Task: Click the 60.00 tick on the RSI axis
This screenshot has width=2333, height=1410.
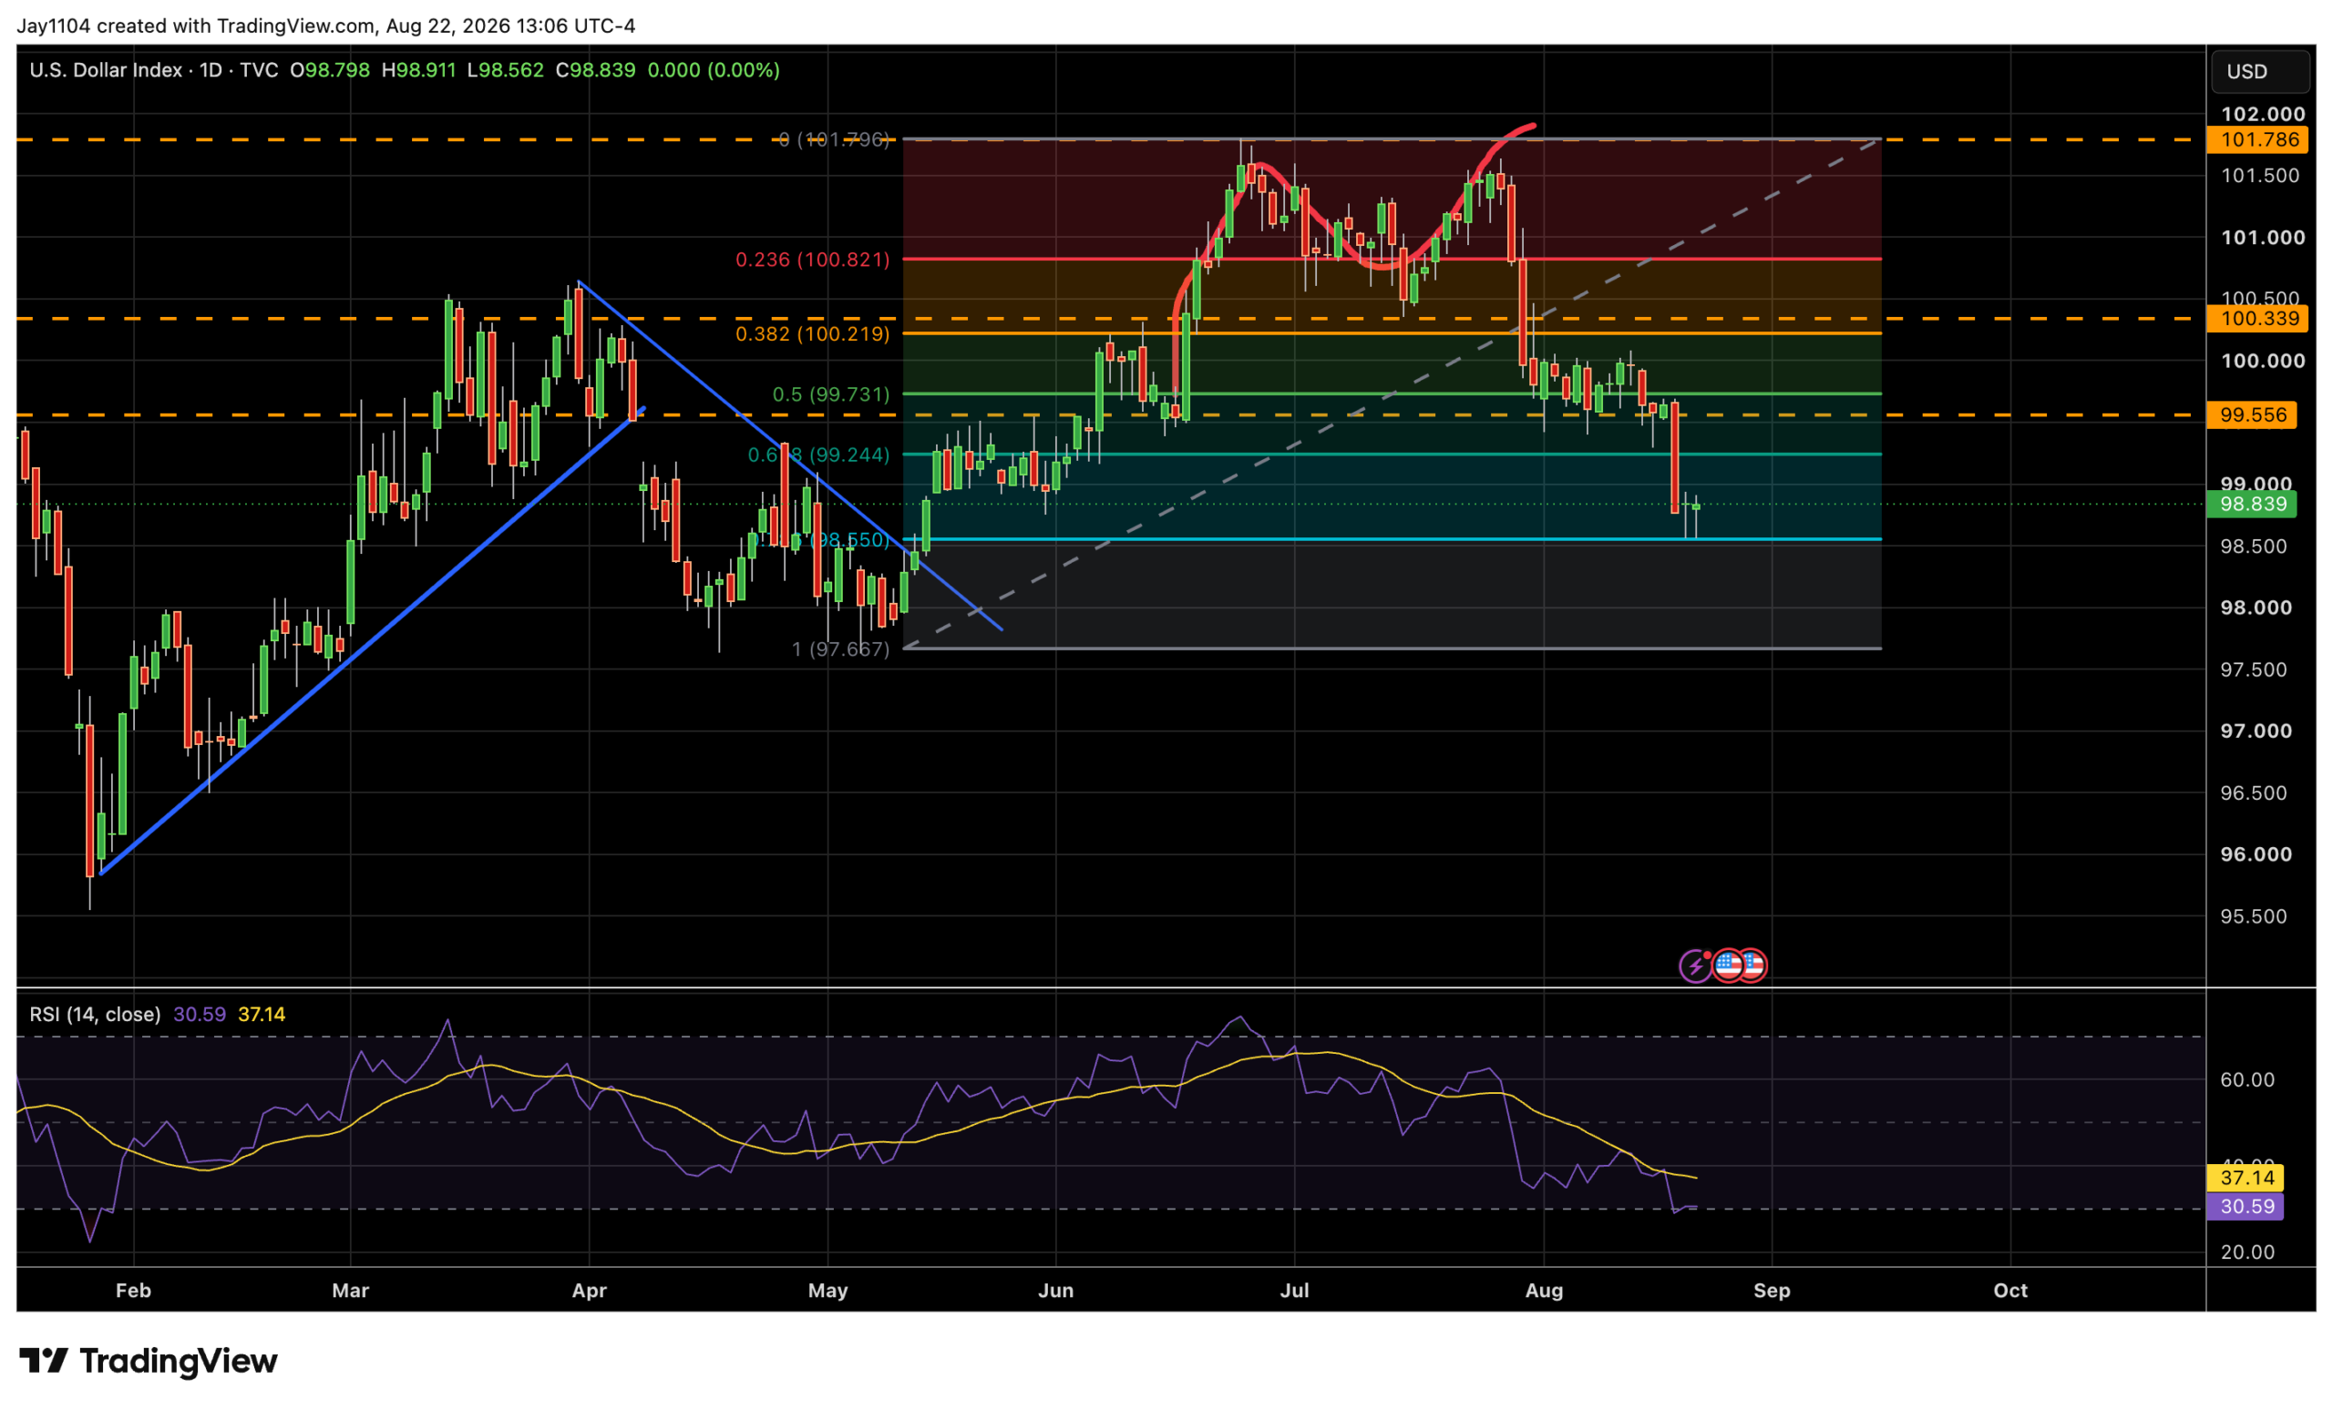Action: 2246,1080
